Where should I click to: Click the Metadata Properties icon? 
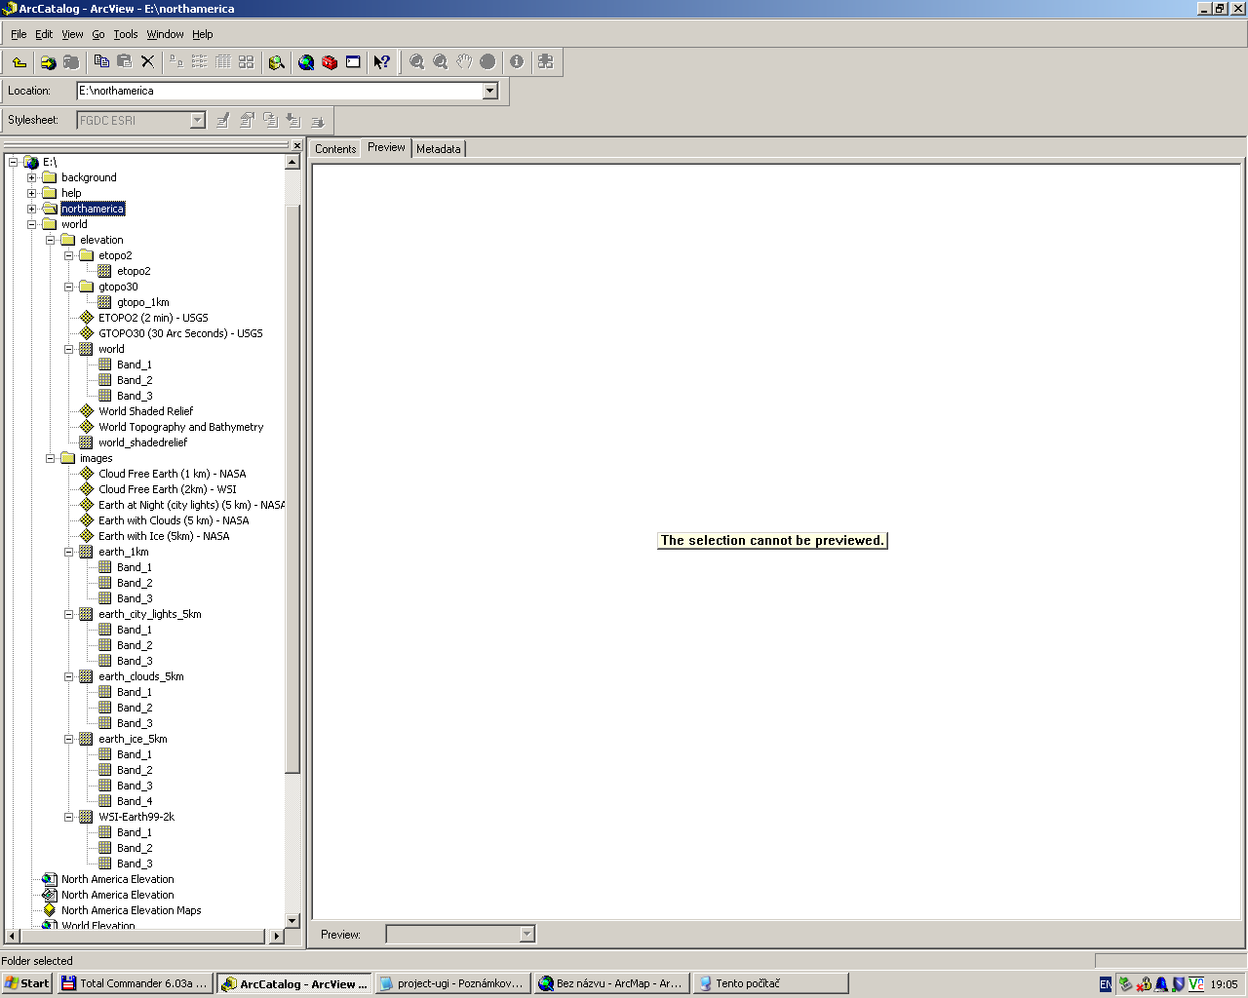(x=247, y=120)
